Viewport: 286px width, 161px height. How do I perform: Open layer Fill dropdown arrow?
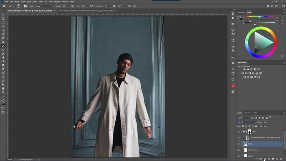[x=269, y=126]
